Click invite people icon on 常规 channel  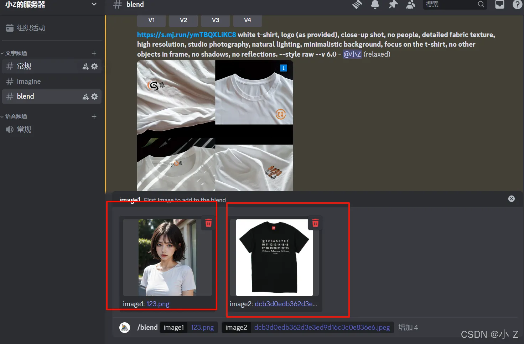tap(85, 66)
